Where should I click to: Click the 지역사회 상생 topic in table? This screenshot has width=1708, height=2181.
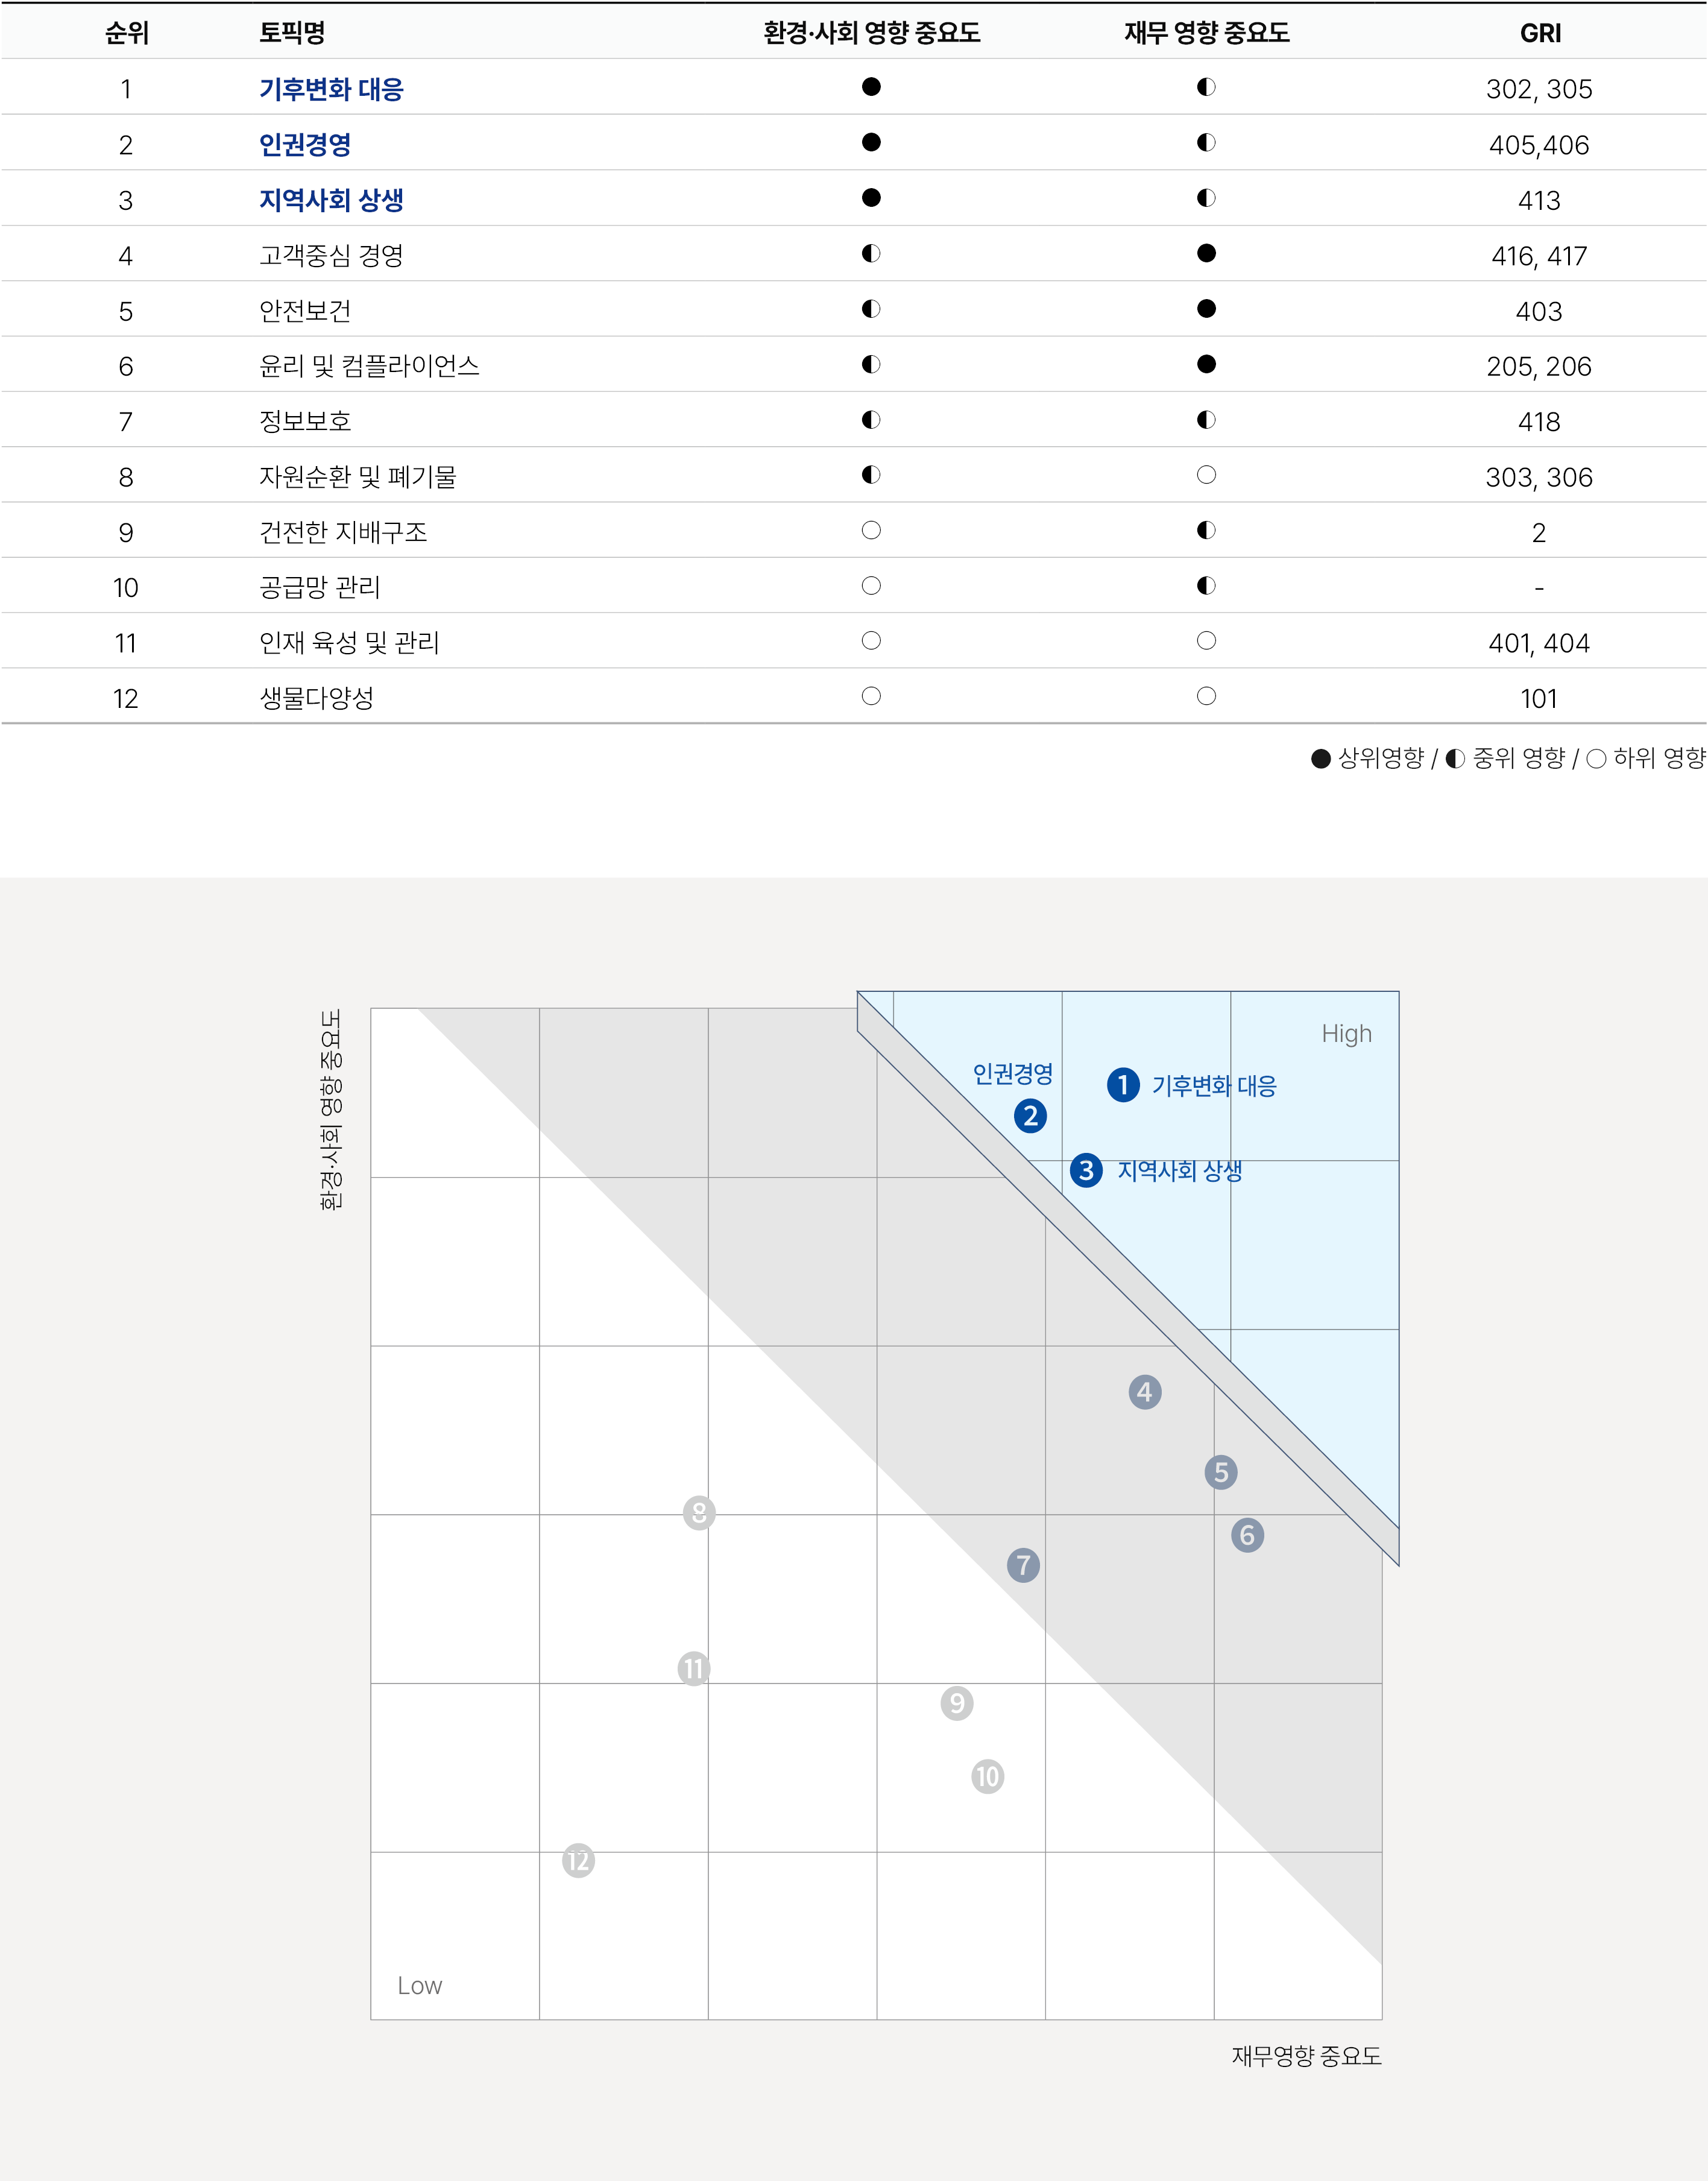pos(331,200)
